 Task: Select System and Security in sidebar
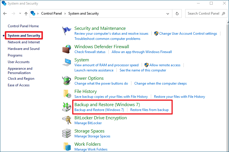tap(24, 35)
